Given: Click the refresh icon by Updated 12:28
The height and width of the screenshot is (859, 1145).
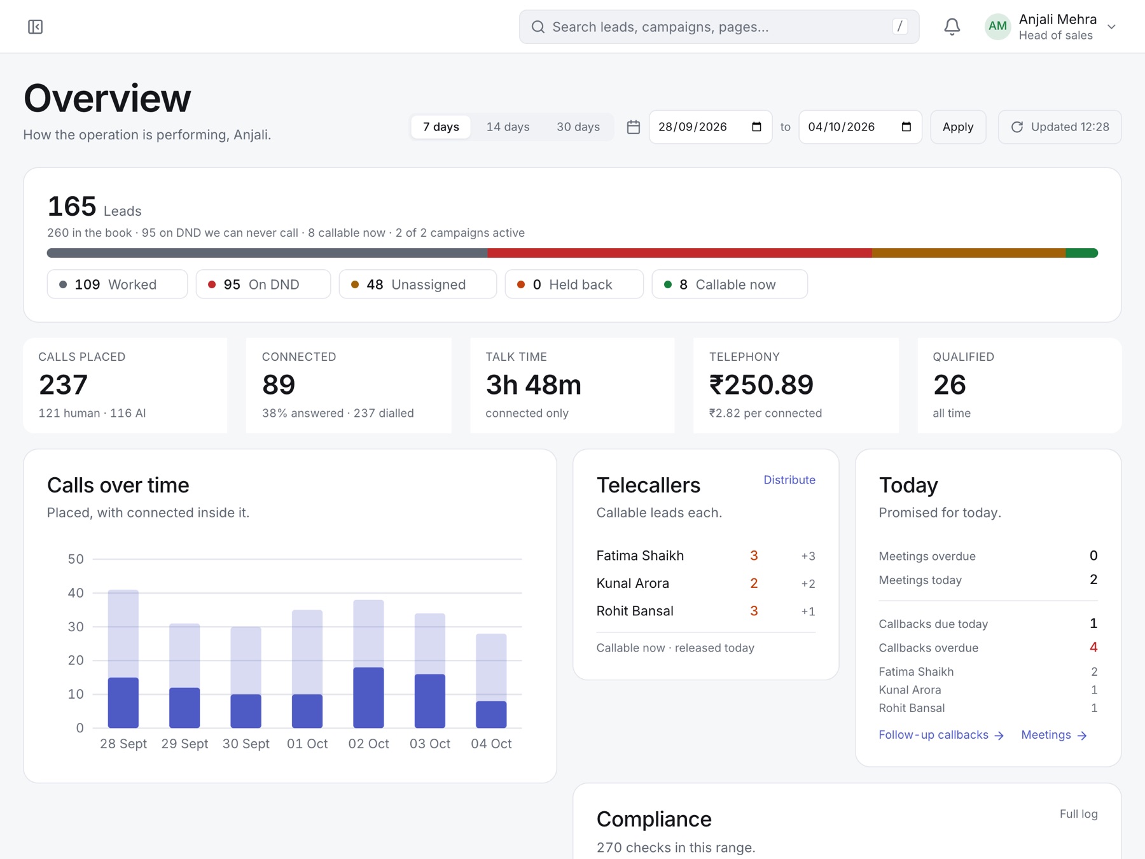Looking at the screenshot, I should pos(1017,127).
